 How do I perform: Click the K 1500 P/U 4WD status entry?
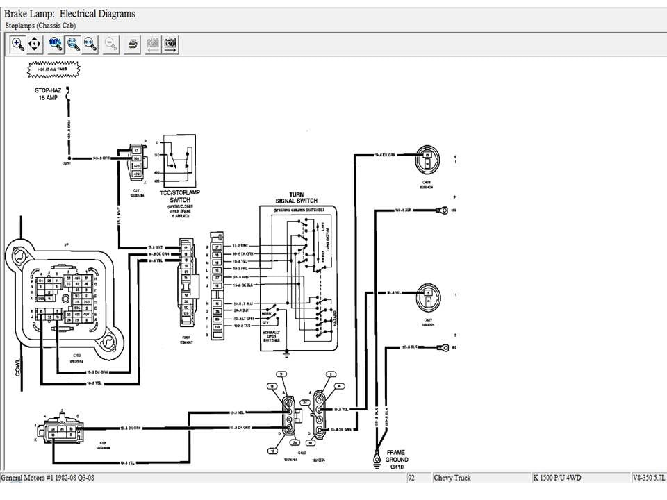click(557, 478)
